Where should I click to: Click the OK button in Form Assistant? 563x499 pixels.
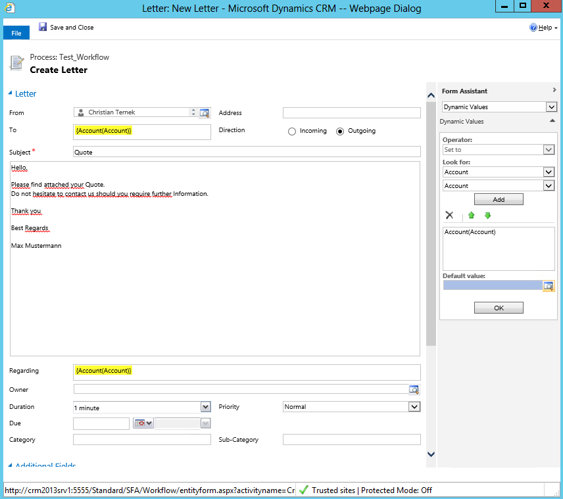(x=499, y=308)
